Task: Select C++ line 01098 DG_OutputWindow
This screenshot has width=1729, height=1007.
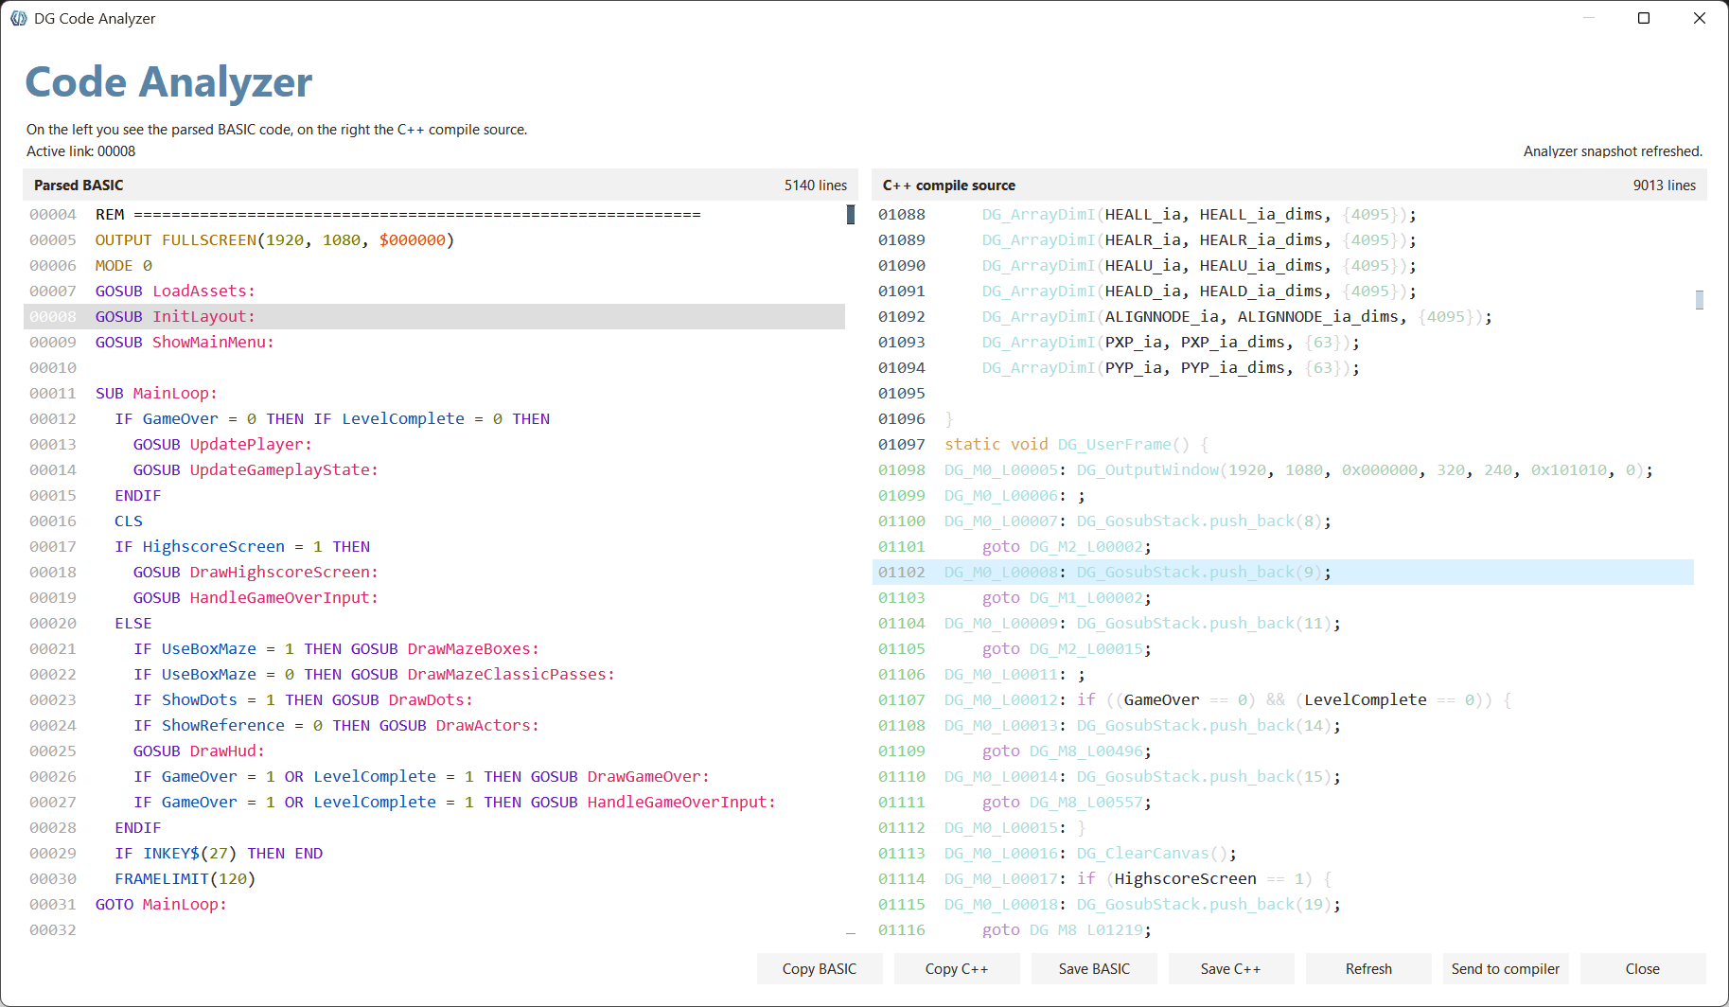Action: 1283,469
